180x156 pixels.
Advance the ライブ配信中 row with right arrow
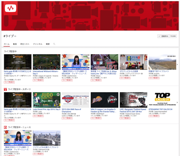tap(177, 64)
